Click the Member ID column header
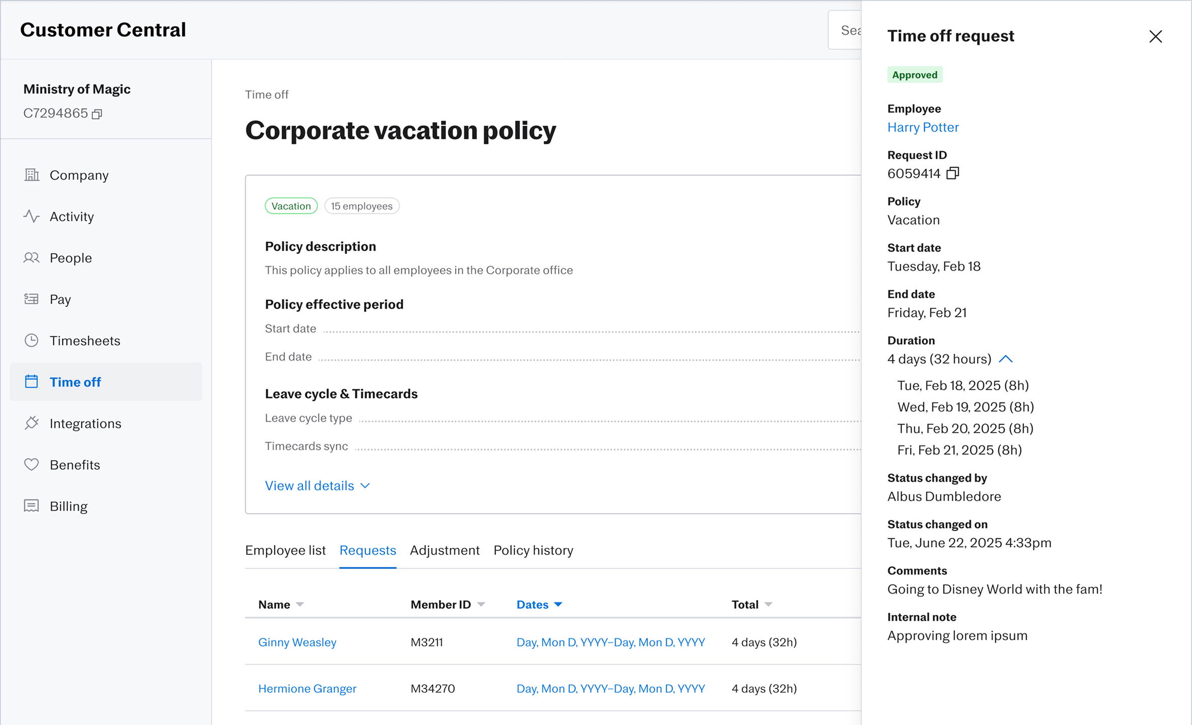The height and width of the screenshot is (725, 1192). coord(441,605)
